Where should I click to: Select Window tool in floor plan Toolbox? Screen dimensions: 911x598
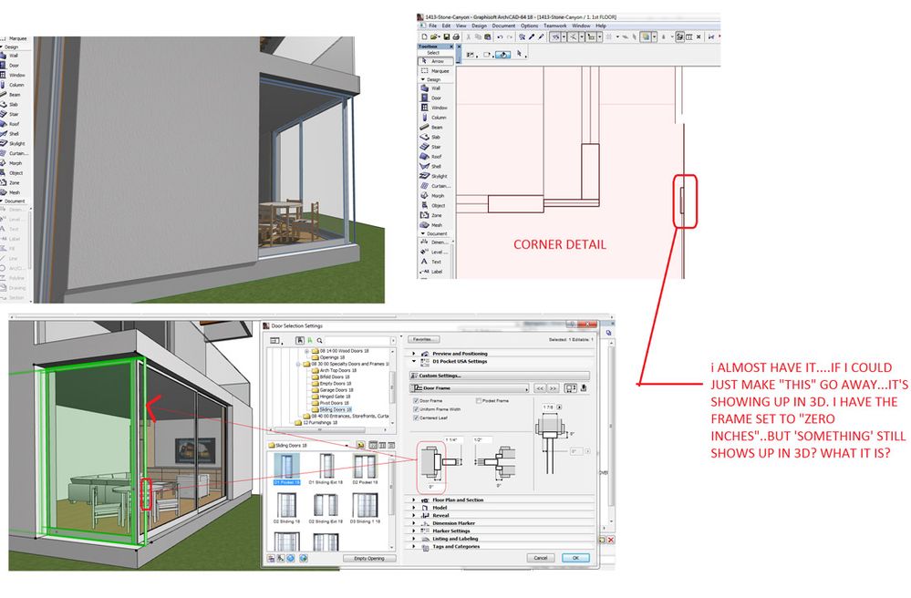433,108
